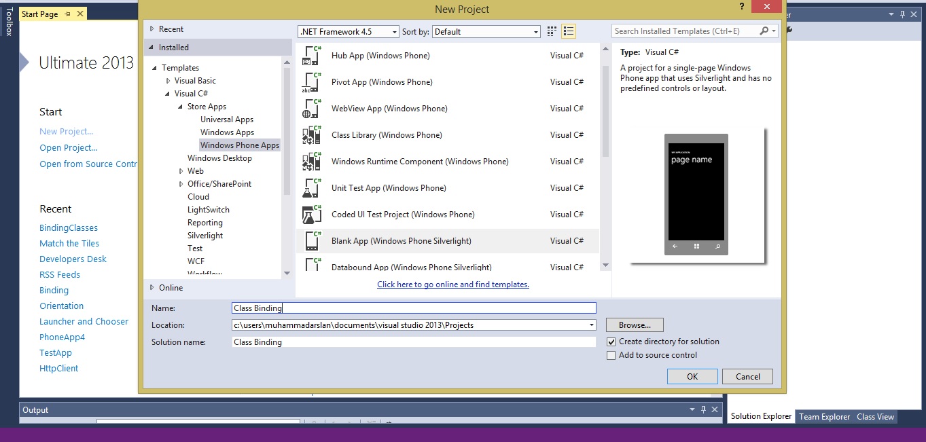This screenshot has width=926, height=442.
Task: Click the template list vertical scrollbar
Action: coord(605,112)
